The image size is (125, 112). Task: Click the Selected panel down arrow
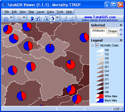click(121, 34)
